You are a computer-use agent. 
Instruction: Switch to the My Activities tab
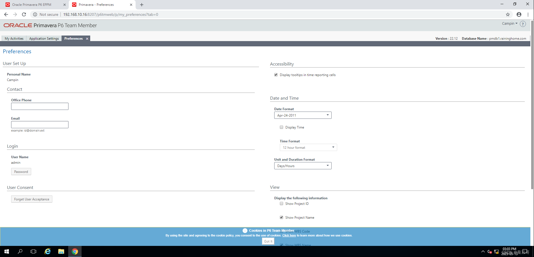pyautogui.click(x=14, y=38)
